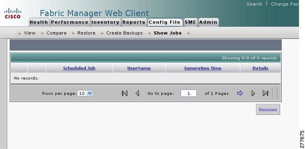The height and width of the screenshot is (149, 305).
Task: Go to previous page arrow icon
Action: (137, 93)
